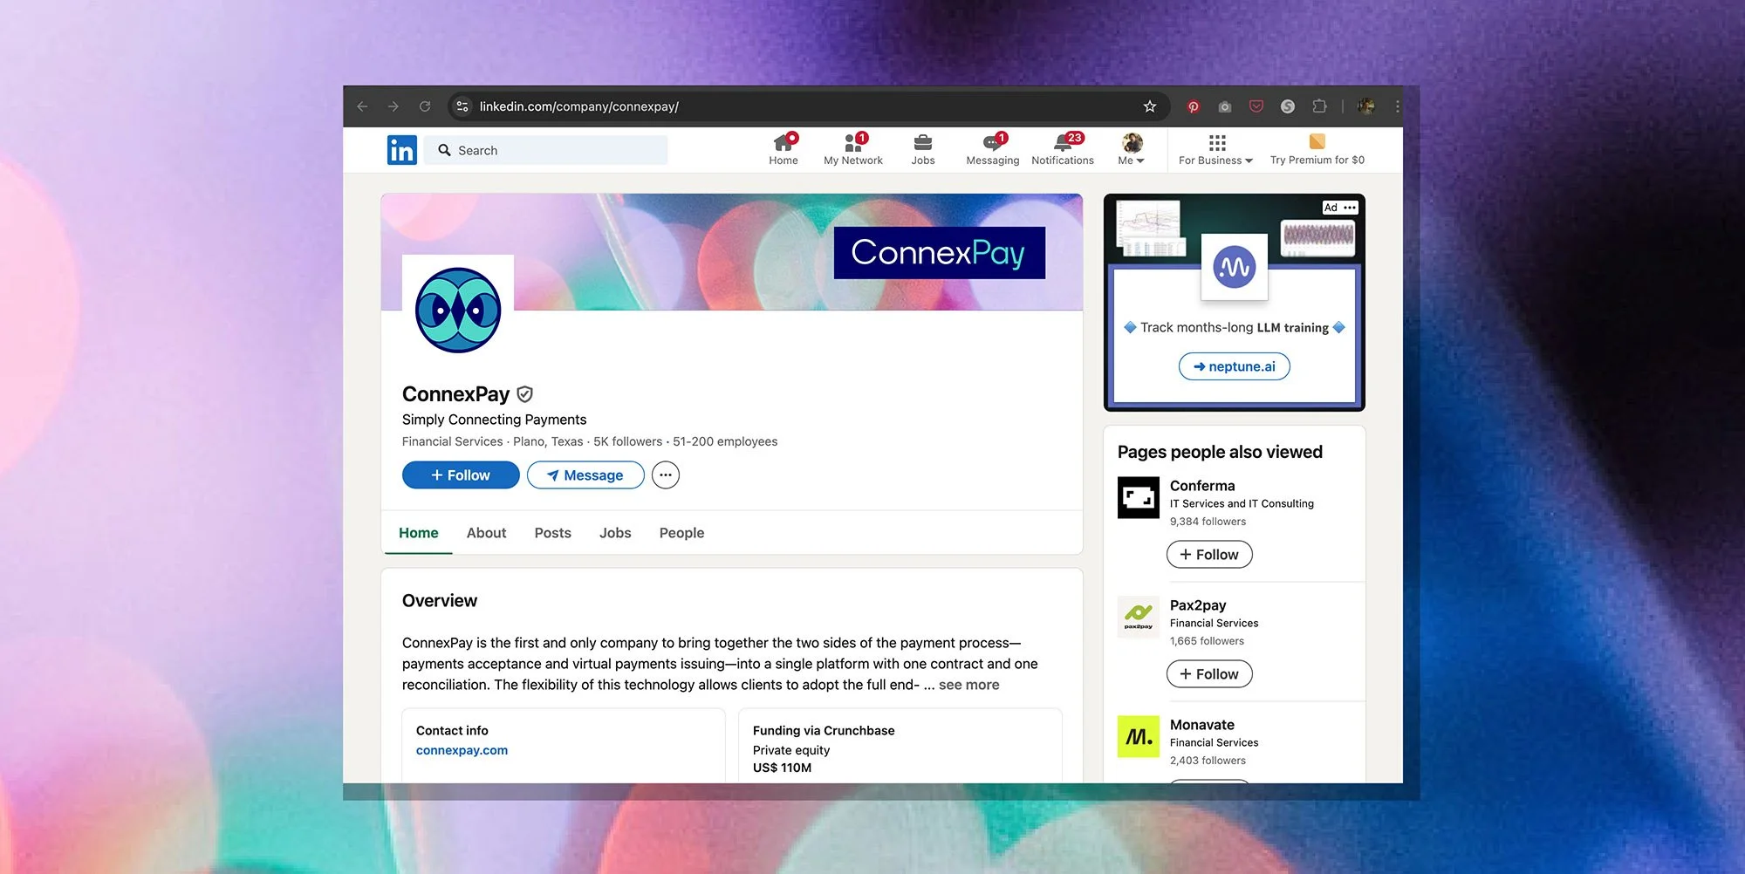Click the site information icon in address bar

pos(462,106)
